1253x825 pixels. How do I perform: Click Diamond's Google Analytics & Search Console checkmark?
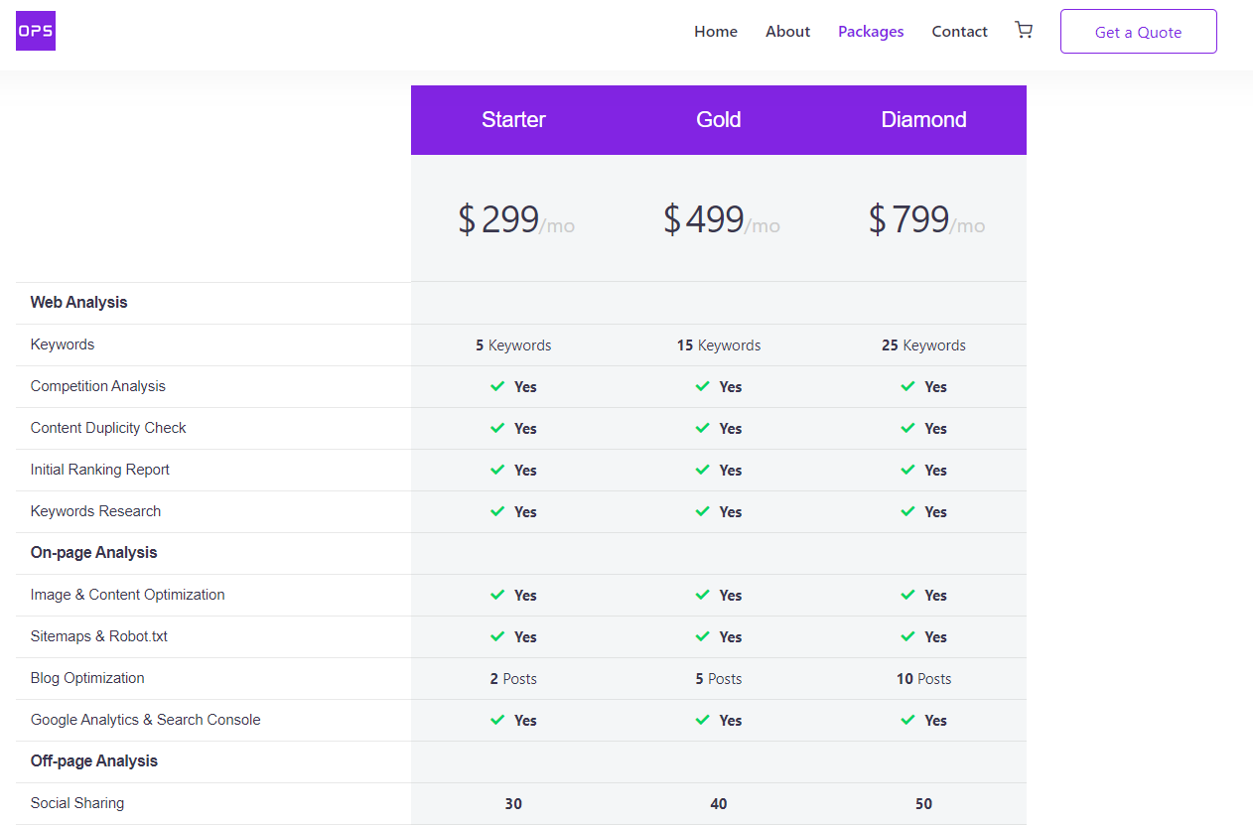pos(907,720)
